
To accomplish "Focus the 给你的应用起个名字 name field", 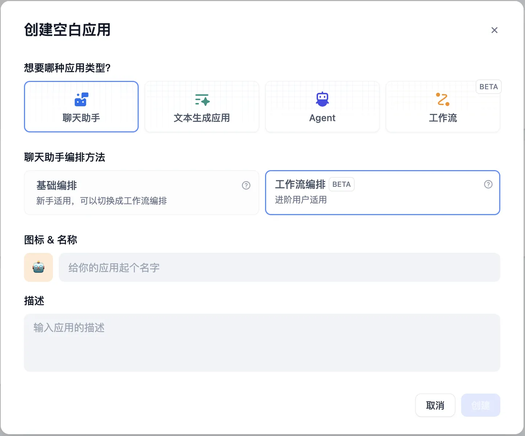I will pos(279,267).
